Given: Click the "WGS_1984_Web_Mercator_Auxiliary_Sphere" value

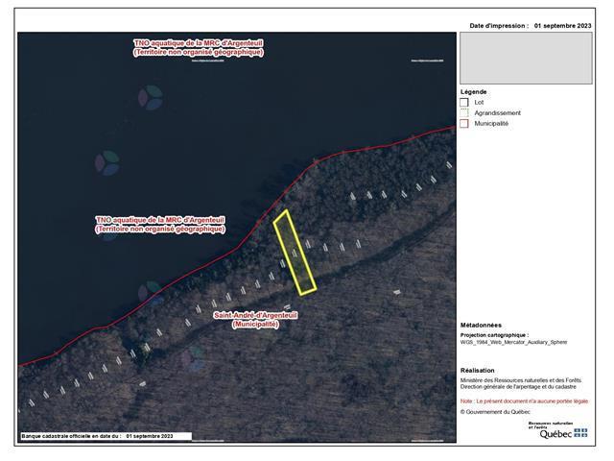Looking at the screenshot, I should click(513, 342).
